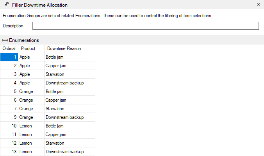Screen dimensions: 264x156
Task: Select Downstream backup cell in row 13
Action: point(70,152)
